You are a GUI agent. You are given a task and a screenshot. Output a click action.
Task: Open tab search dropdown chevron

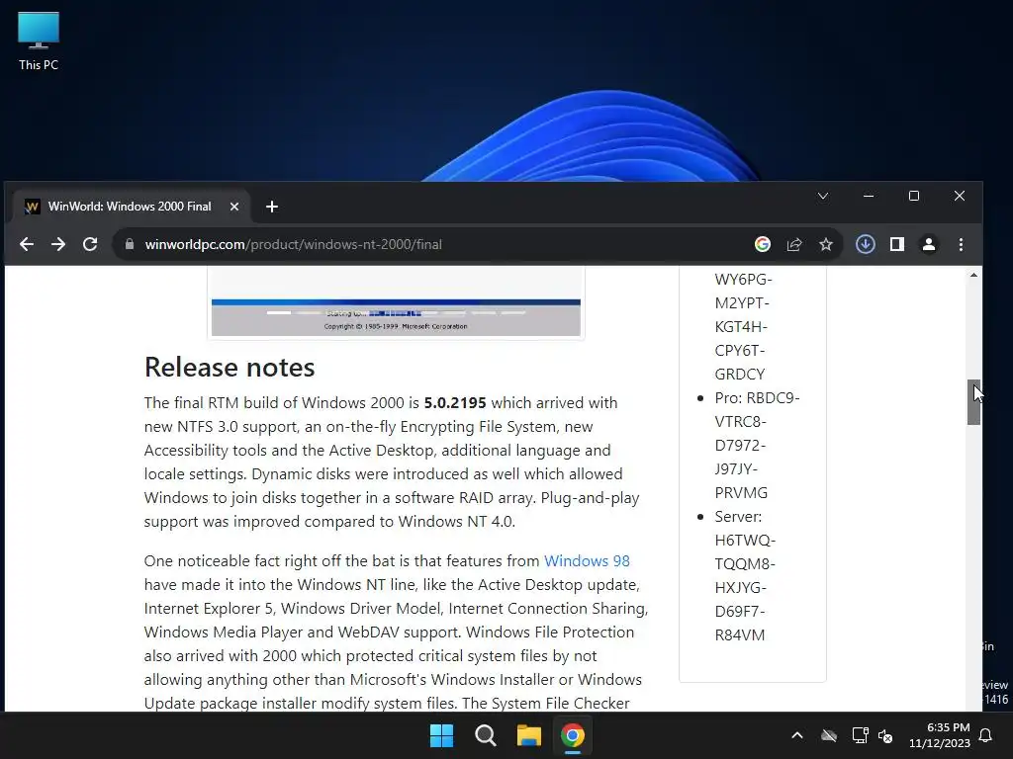point(822,196)
